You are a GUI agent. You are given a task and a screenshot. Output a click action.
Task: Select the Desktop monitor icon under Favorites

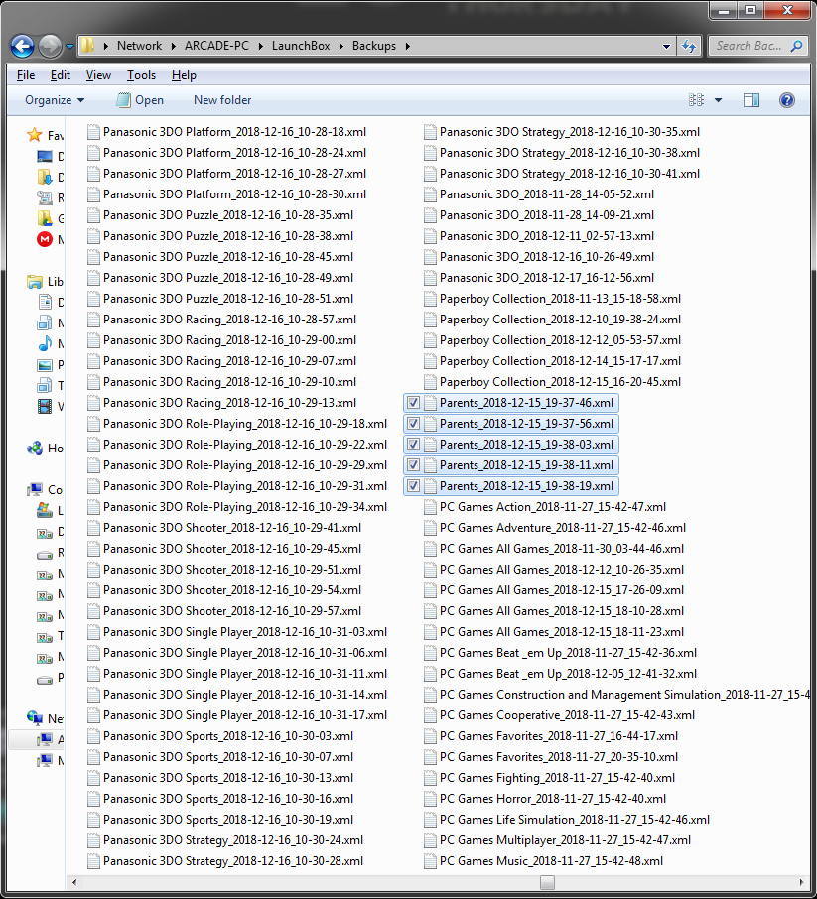45,156
